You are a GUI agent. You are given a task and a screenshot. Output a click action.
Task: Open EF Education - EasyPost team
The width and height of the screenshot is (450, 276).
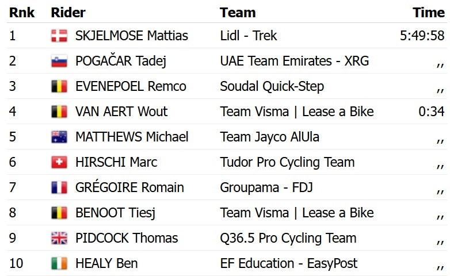point(289,263)
